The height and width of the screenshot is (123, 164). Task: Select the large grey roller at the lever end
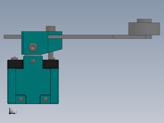144,29
